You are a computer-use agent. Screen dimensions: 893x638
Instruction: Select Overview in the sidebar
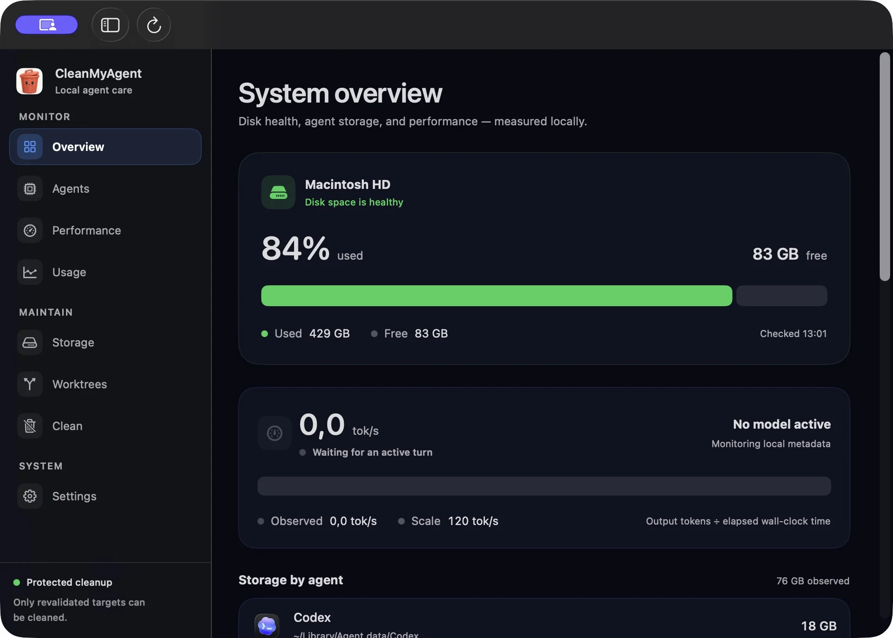pos(105,147)
